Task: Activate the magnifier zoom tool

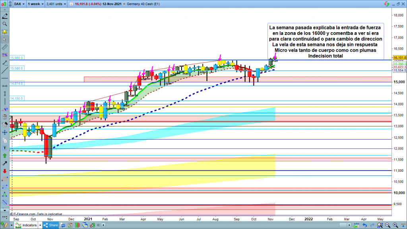Action: coord(4,24)
